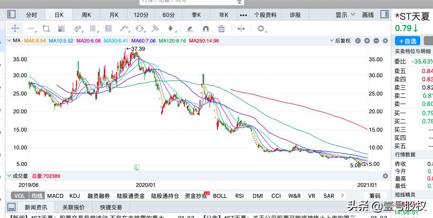The height and width of the screenshot is (218, 433).
Task: Open the 个股资料 tab
Action: 265,15
